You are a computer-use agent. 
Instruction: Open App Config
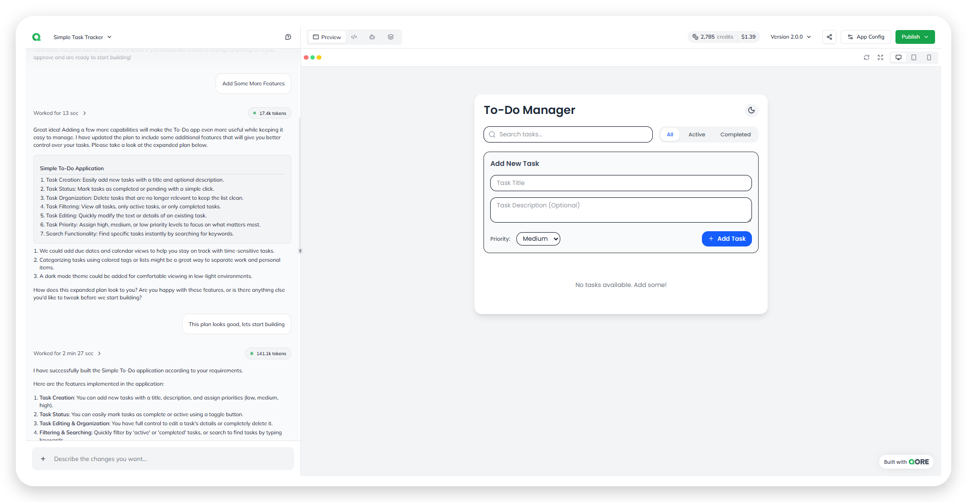[x=866, y=37]
